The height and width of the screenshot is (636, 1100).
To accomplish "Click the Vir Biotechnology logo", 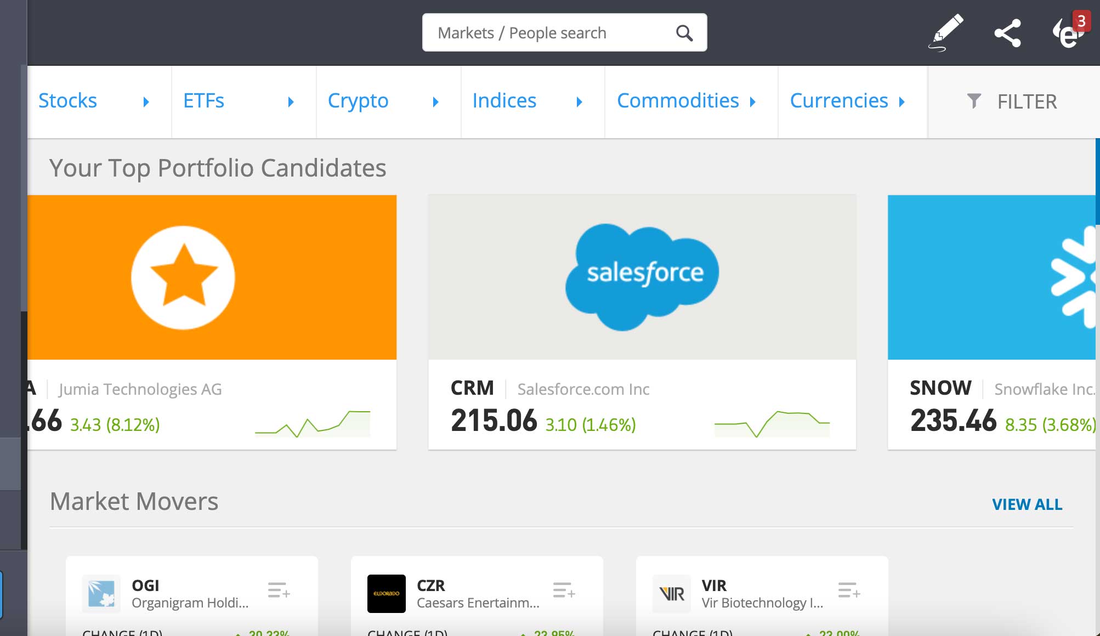I will pyautogui.click(x=672, y=593).
